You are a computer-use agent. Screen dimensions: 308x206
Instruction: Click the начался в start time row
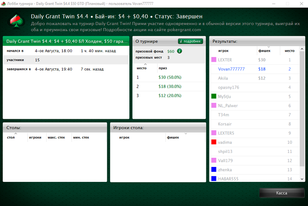[66, 51]
